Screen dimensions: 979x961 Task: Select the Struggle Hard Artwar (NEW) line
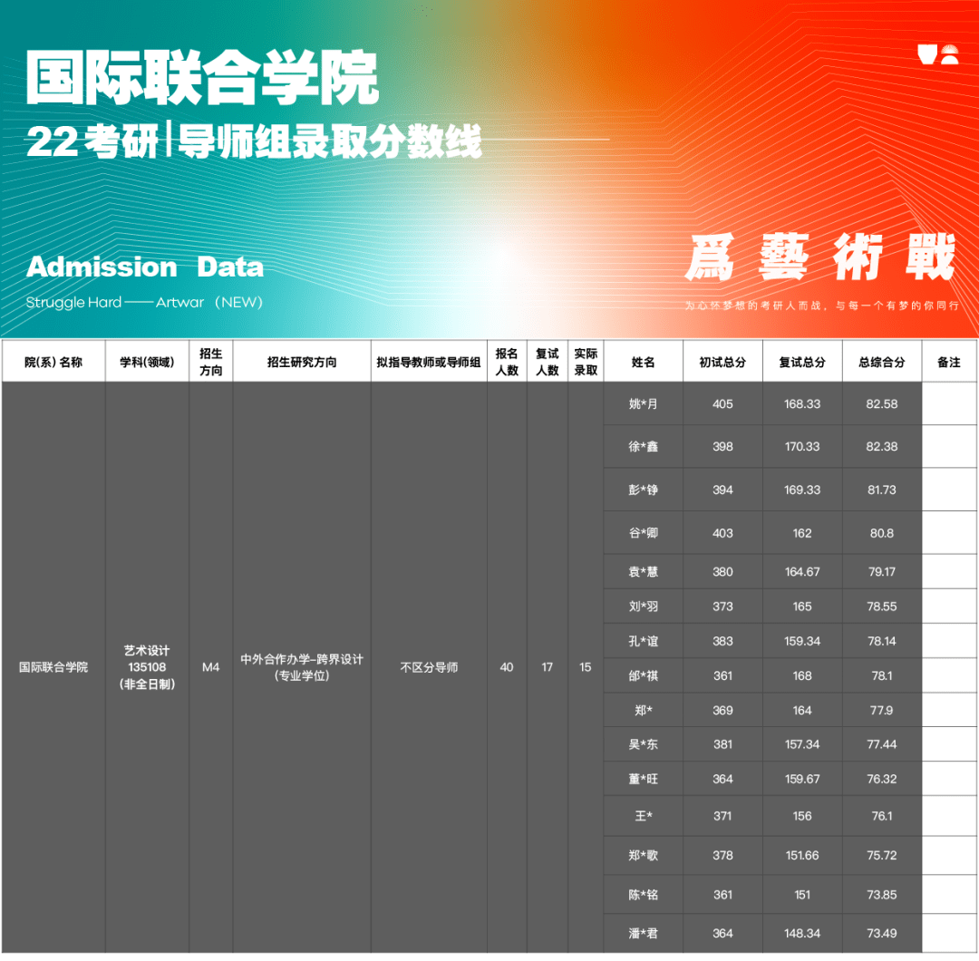pos(144,302)
